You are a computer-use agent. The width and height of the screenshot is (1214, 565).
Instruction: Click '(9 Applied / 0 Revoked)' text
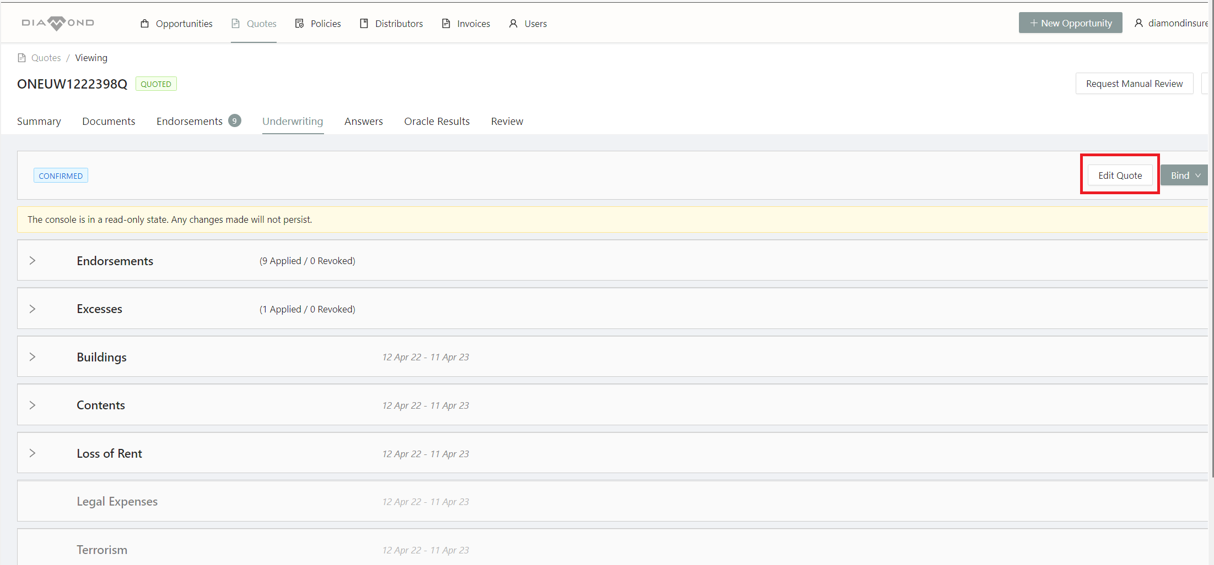(307, 261)
